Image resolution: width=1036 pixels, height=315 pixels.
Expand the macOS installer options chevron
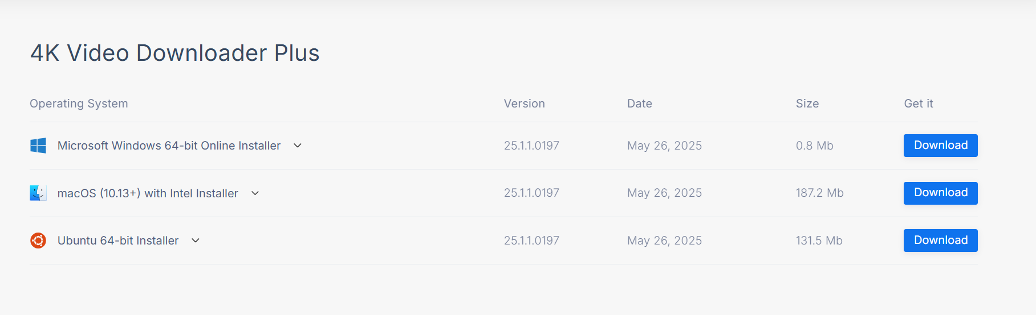point(255,193)
